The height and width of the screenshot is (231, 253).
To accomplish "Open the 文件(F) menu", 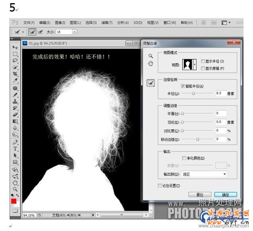I will [29, 23].
